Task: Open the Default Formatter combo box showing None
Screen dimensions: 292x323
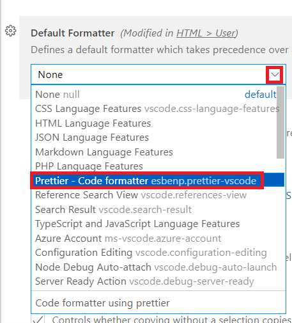Action: pyautogui.click(x=158, y=75)
